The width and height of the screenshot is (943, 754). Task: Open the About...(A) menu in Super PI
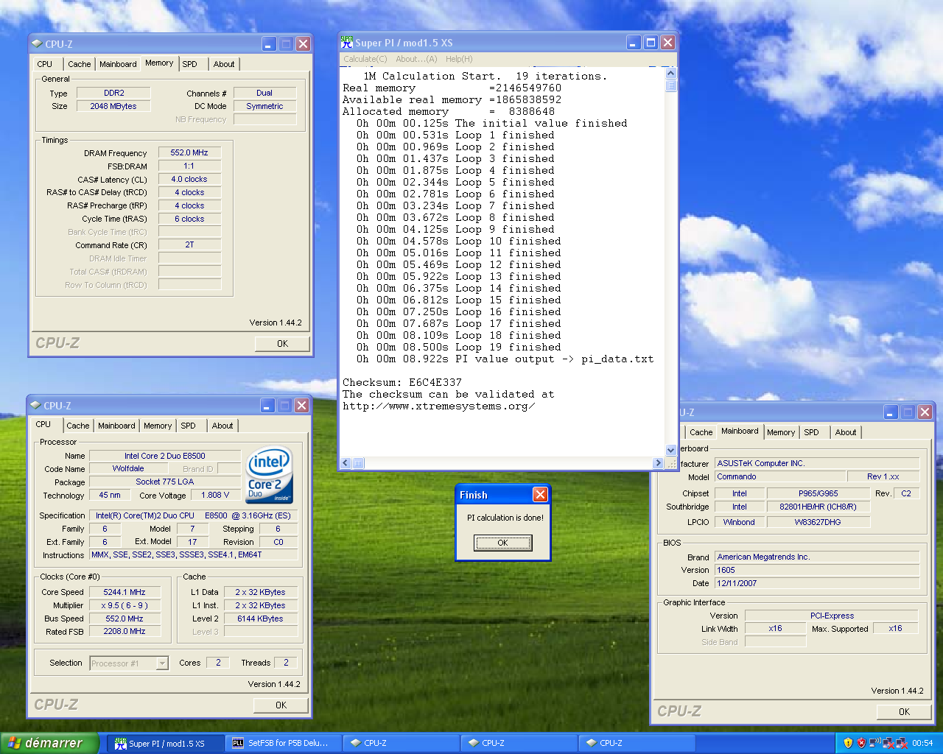(x=416, y=59)
